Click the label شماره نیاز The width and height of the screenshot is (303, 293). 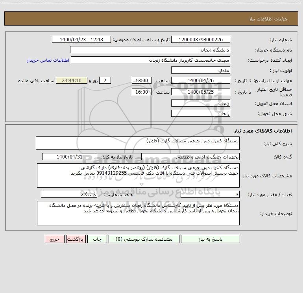(x=281, y=40)
